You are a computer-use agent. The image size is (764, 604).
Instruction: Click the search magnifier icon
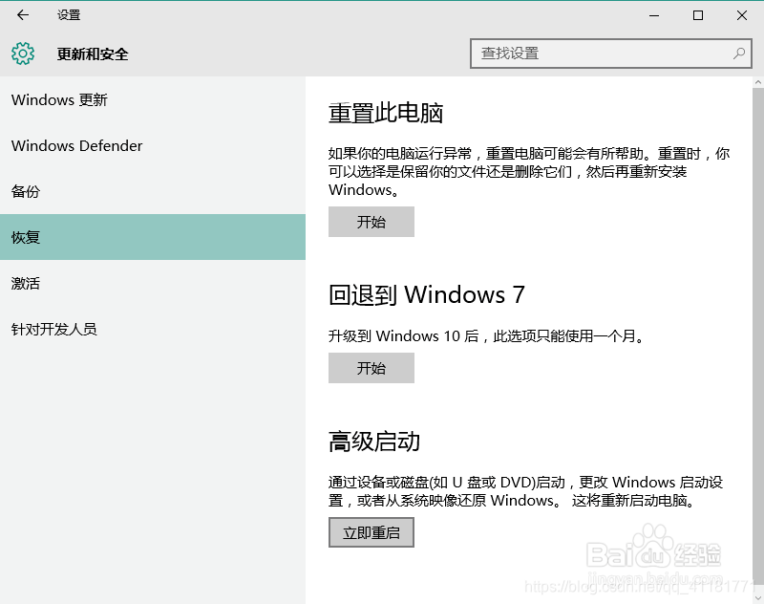click(738, 54)
